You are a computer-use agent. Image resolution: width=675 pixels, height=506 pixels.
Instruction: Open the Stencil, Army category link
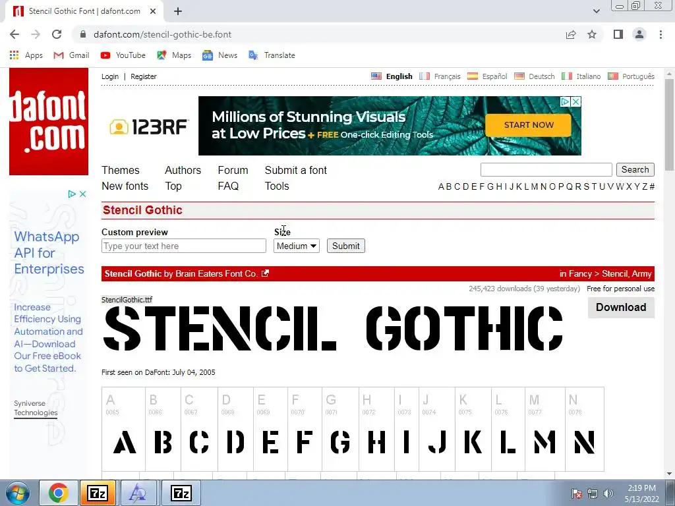[626, 273]
